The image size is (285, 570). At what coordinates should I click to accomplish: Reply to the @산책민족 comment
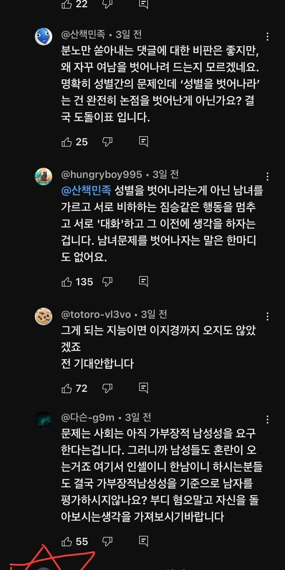pos(143,142)
